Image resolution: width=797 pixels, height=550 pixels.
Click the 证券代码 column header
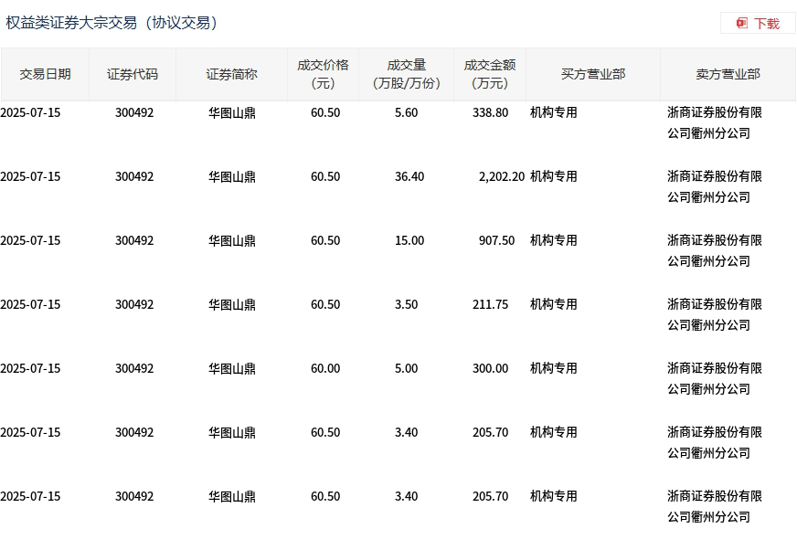pos(133,75)
